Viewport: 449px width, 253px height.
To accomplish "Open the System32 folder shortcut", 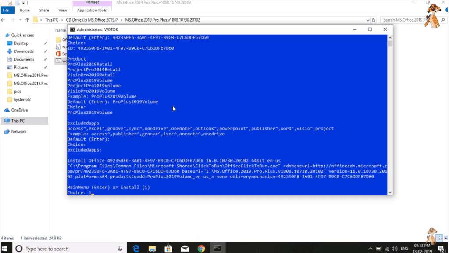I will tap(22, 99).
